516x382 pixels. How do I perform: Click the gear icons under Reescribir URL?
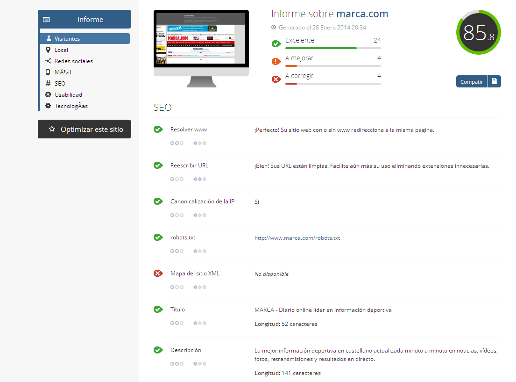[199, 179]
